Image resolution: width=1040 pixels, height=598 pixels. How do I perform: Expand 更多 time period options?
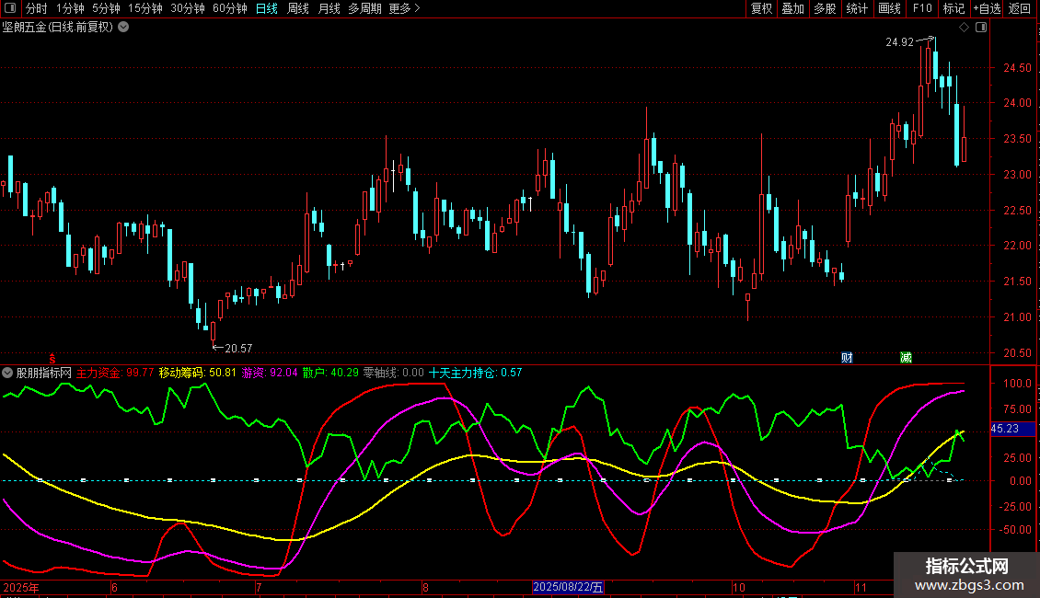[404, 8]
